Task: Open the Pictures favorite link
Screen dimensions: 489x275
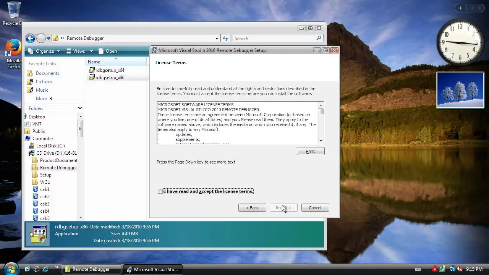Action: (x=44, y=82)
